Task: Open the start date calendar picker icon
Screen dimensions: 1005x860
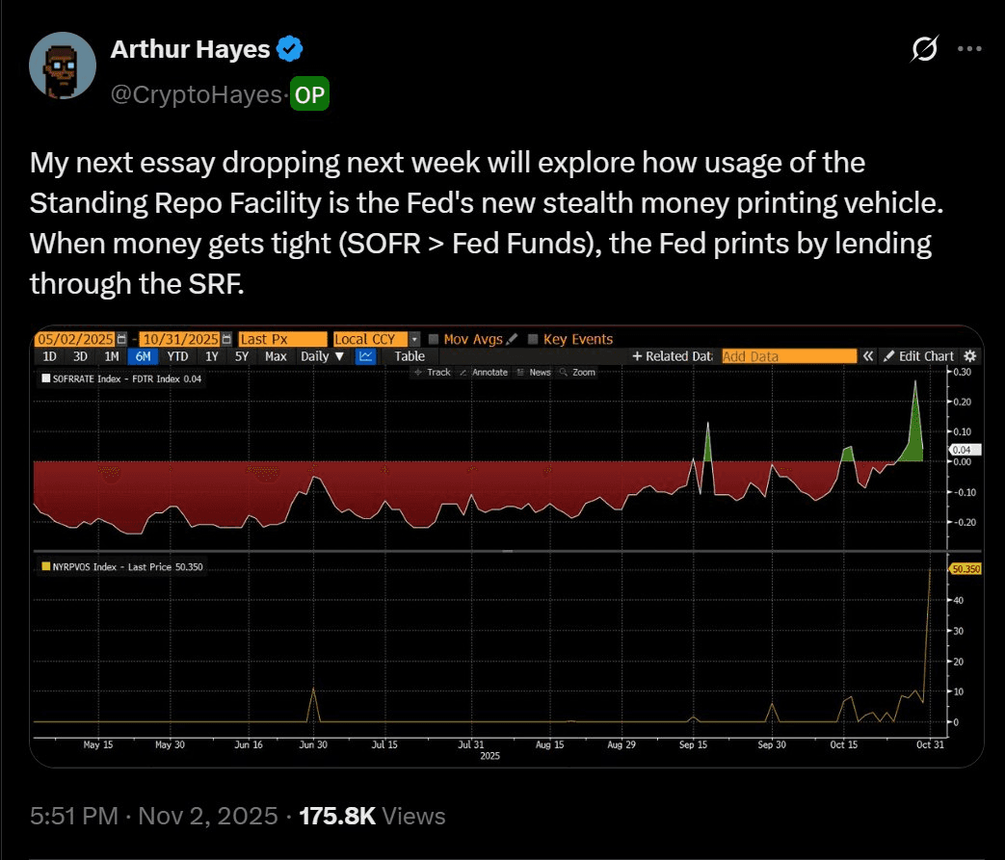Action: [x=121, y=339]
